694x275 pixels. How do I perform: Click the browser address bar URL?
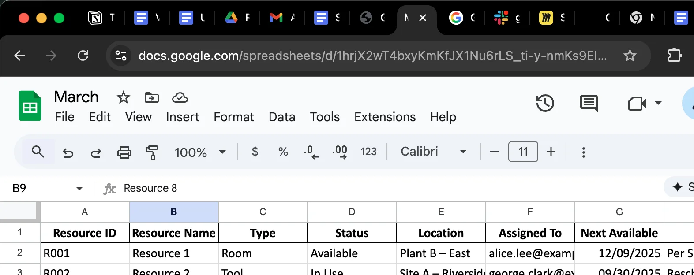(x=372, y=56)
